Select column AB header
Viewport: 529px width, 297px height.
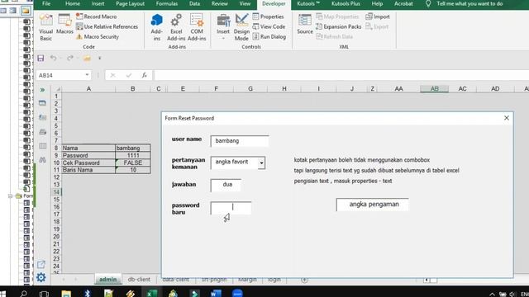[435, 88]
